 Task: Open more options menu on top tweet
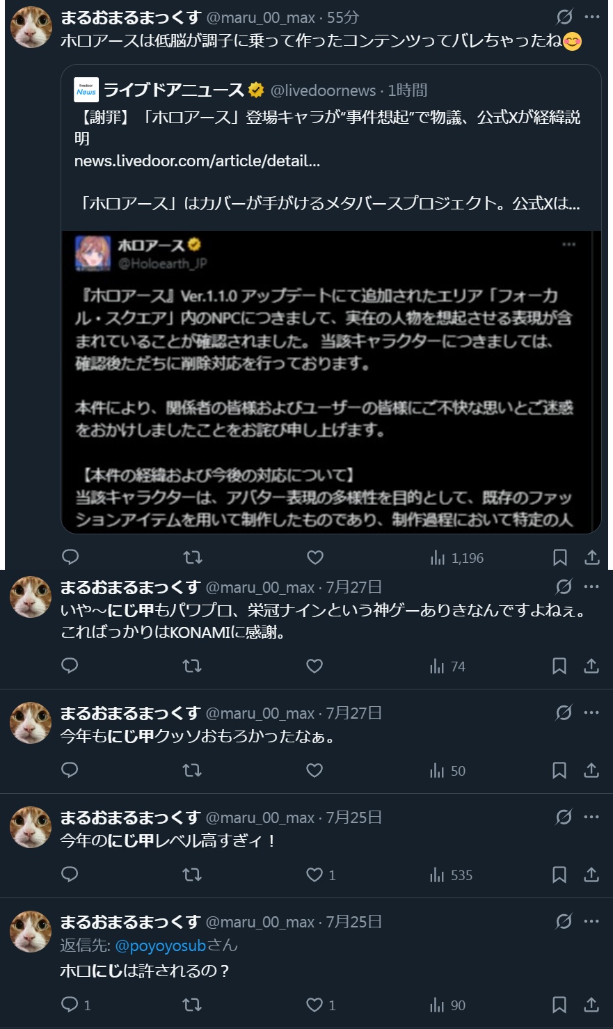[592, 17]
